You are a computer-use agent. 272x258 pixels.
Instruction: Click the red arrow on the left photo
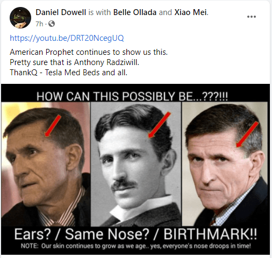pyautogui.click(x=53, y=126)
